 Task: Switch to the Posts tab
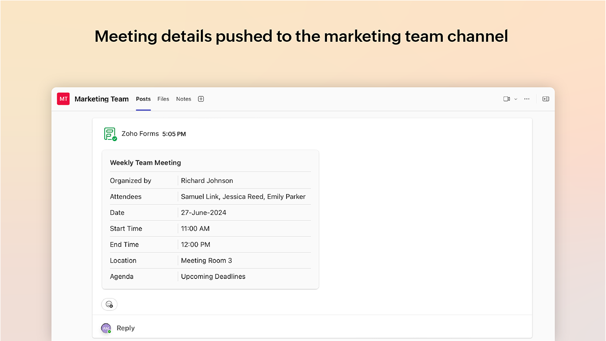click(x=143, y=99)
